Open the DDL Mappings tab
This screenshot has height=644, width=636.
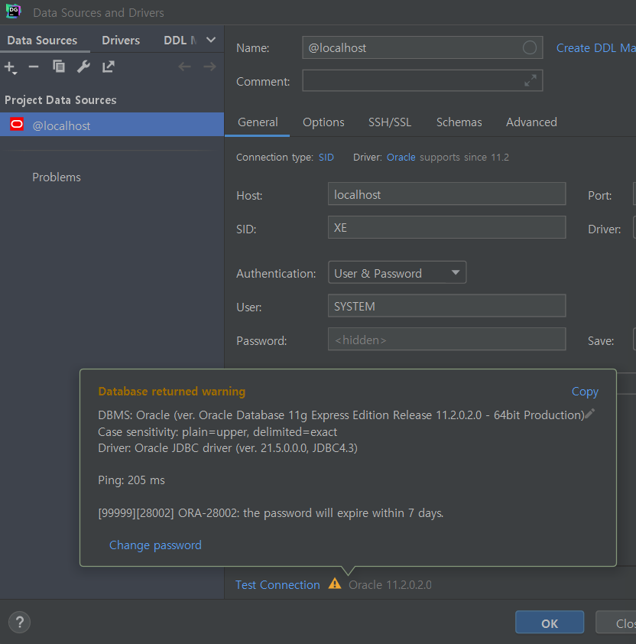pyautogui.click(x=180, y=41)
